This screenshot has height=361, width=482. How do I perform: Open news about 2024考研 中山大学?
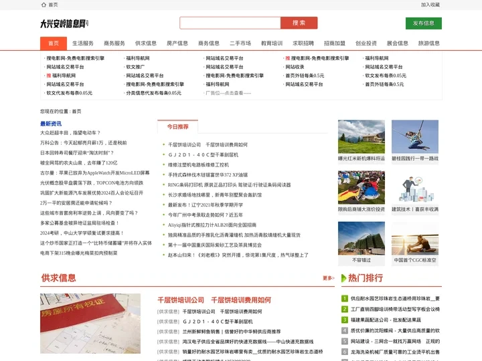pyautogui.click(x=82, y=233)
